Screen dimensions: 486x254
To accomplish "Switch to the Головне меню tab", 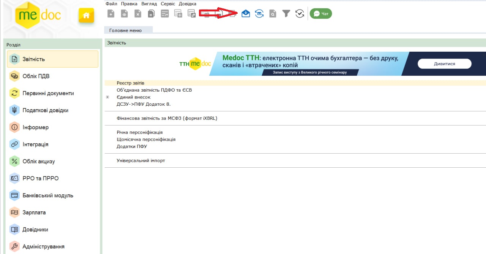I will tap(125, 30).
